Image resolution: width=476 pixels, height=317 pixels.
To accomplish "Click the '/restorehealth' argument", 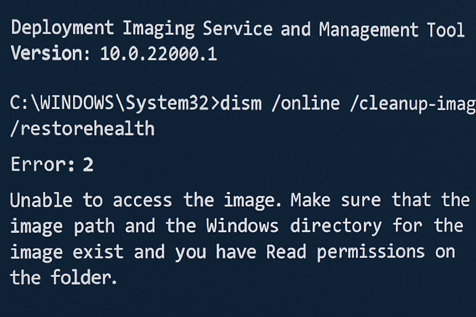I will point(82,128).
